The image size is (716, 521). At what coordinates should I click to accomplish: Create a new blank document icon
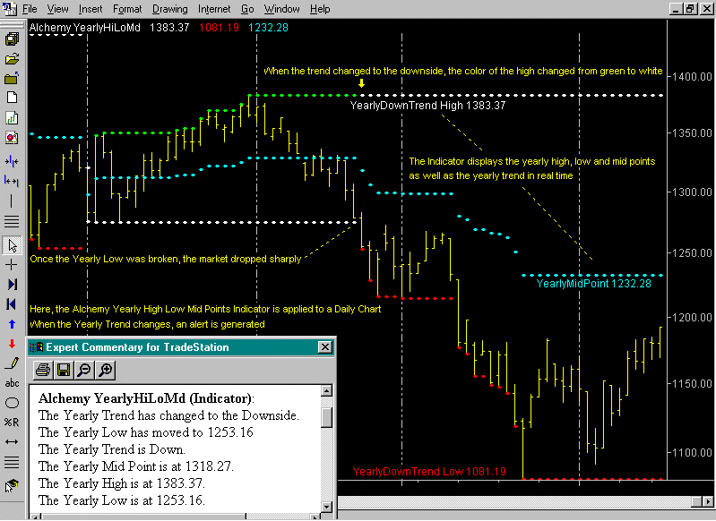click(12, 98)
